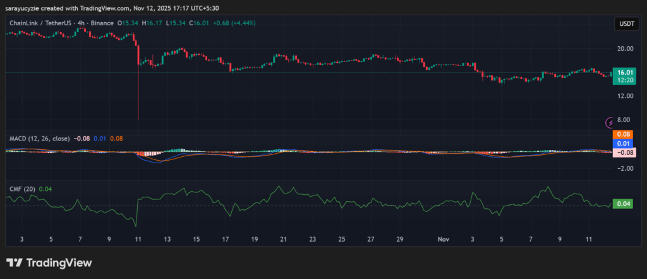Click date 11 left of 13 on time axis
Screen dimensions: 647x279
(x=138, y=240)
